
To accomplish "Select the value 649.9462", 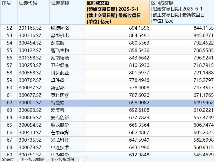I will click(x=182, y=103).
